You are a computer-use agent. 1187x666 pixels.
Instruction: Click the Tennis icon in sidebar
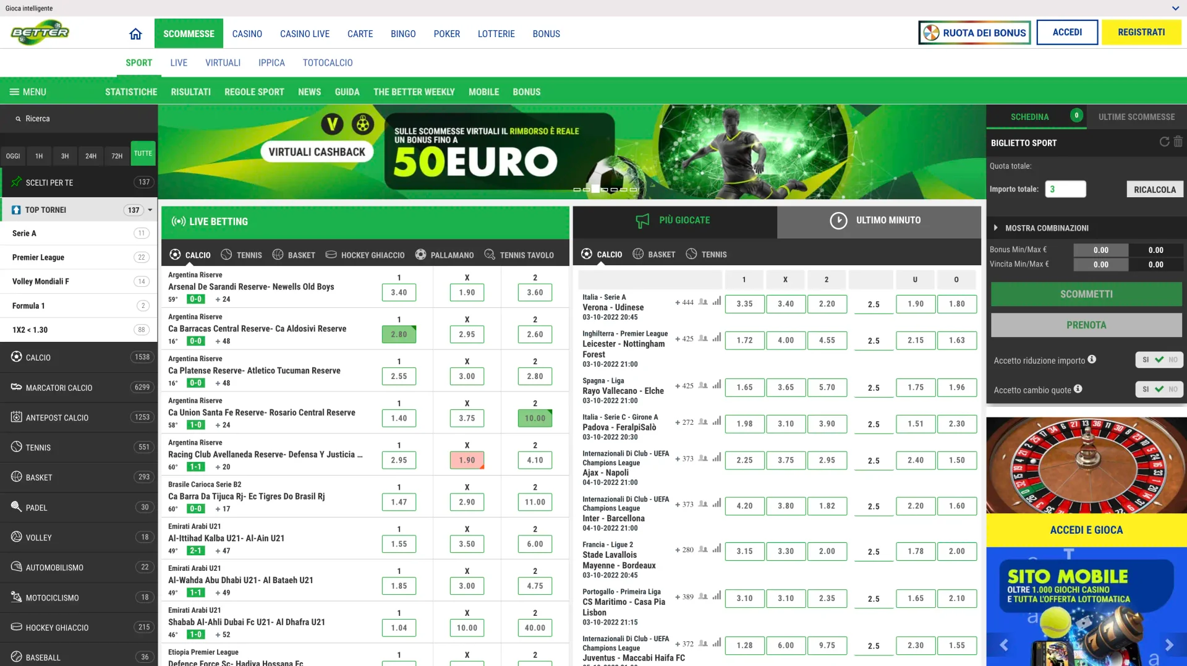17,447
